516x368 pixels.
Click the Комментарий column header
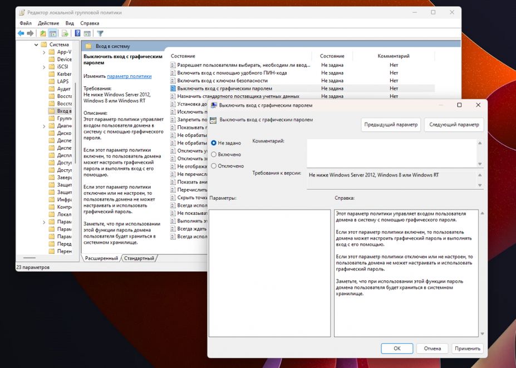coord(394,56)
